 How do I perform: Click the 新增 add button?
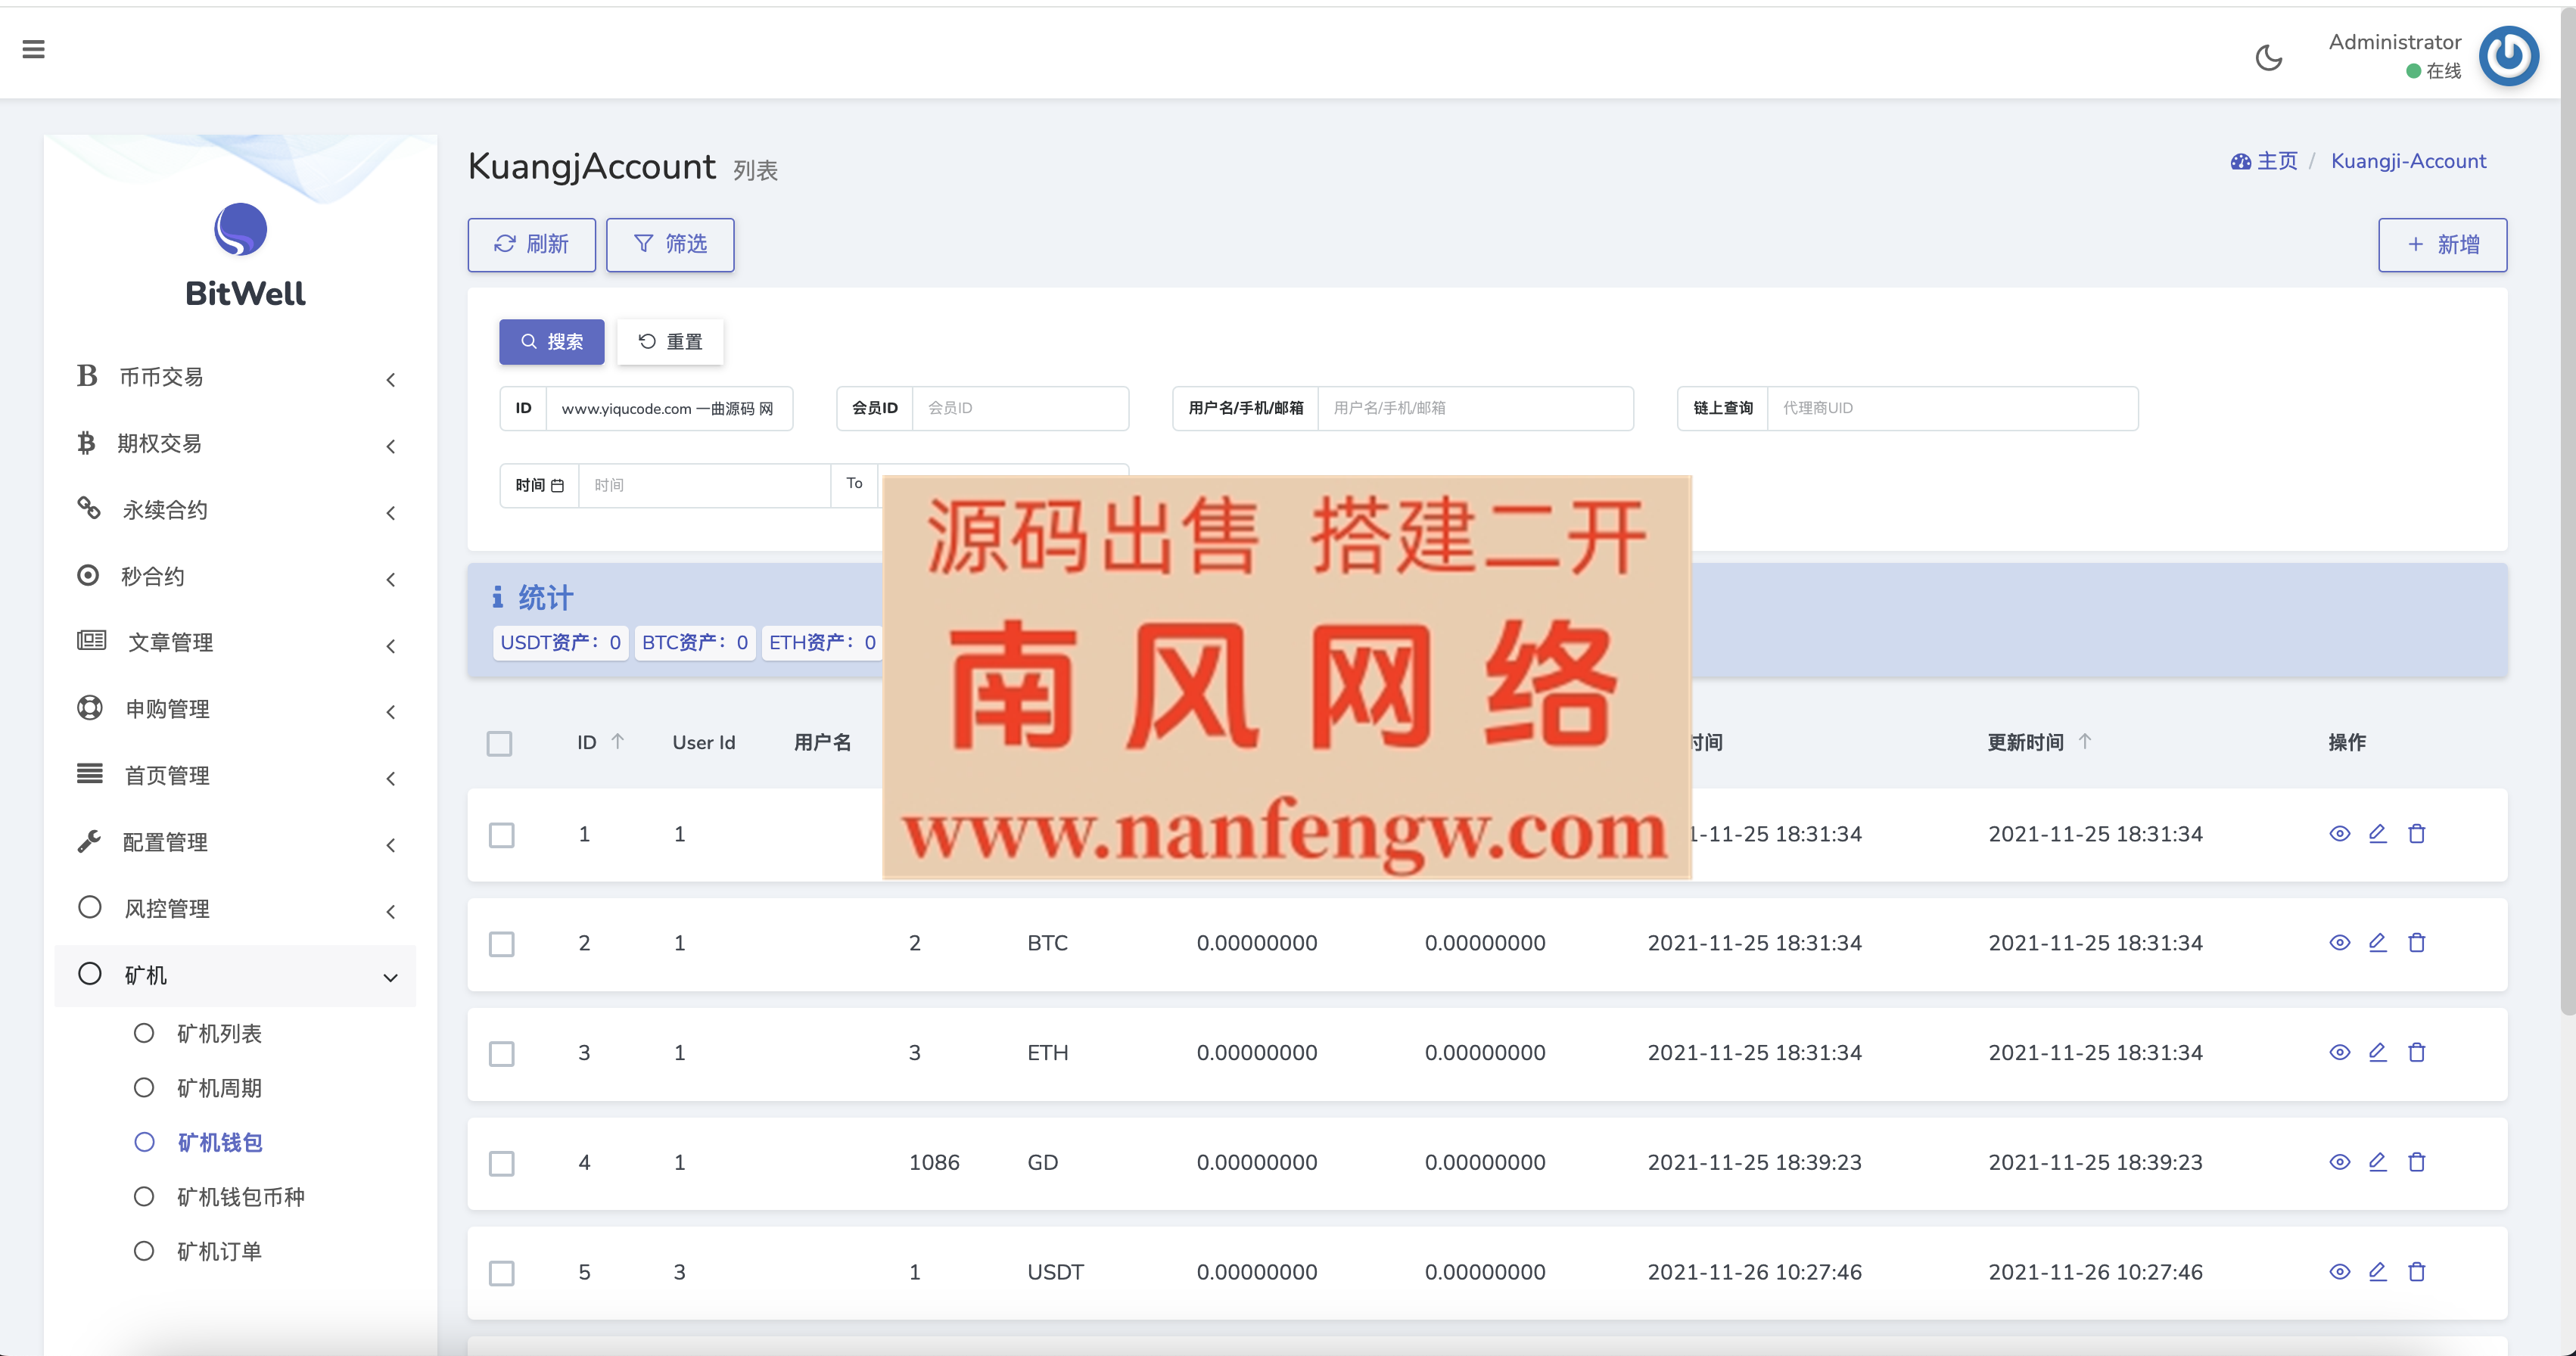(x=2442, y=245)
